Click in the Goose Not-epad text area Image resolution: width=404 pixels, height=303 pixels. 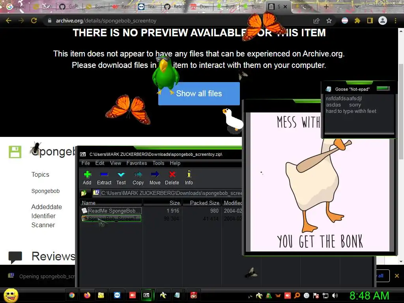coord(359,113)
